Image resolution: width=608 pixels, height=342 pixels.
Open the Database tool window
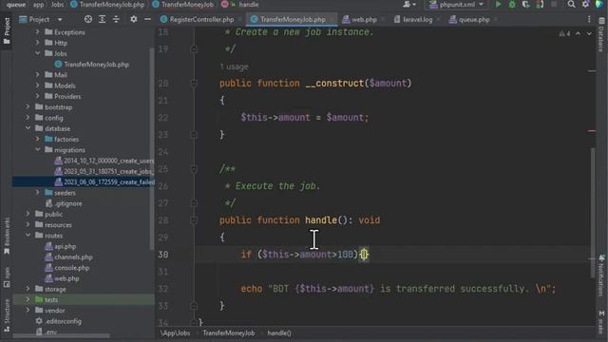(x=601, y=35)
